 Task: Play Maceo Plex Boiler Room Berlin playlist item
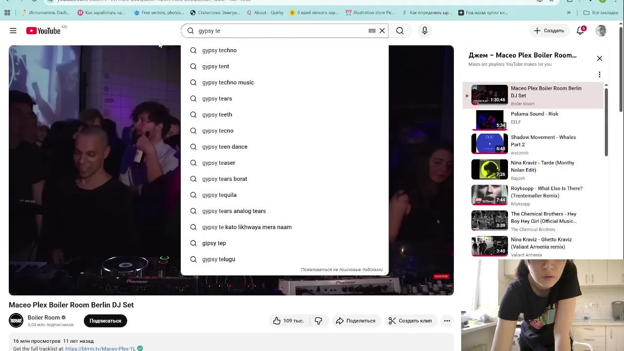click(x=533, y=95)
